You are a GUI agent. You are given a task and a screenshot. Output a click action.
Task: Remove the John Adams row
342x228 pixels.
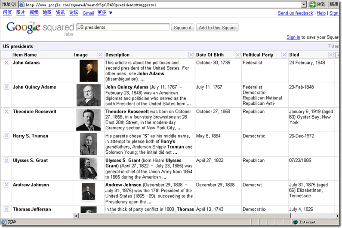tap(6, 63)
